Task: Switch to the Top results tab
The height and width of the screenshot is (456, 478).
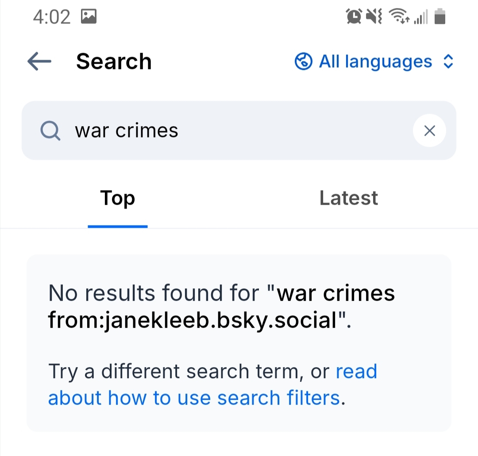Action: pos(117,198)
